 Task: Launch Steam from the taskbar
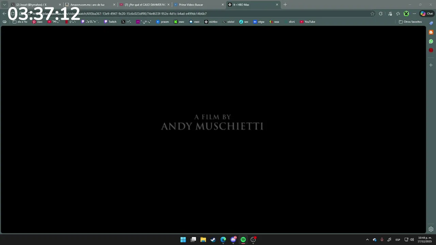[213, 240]
